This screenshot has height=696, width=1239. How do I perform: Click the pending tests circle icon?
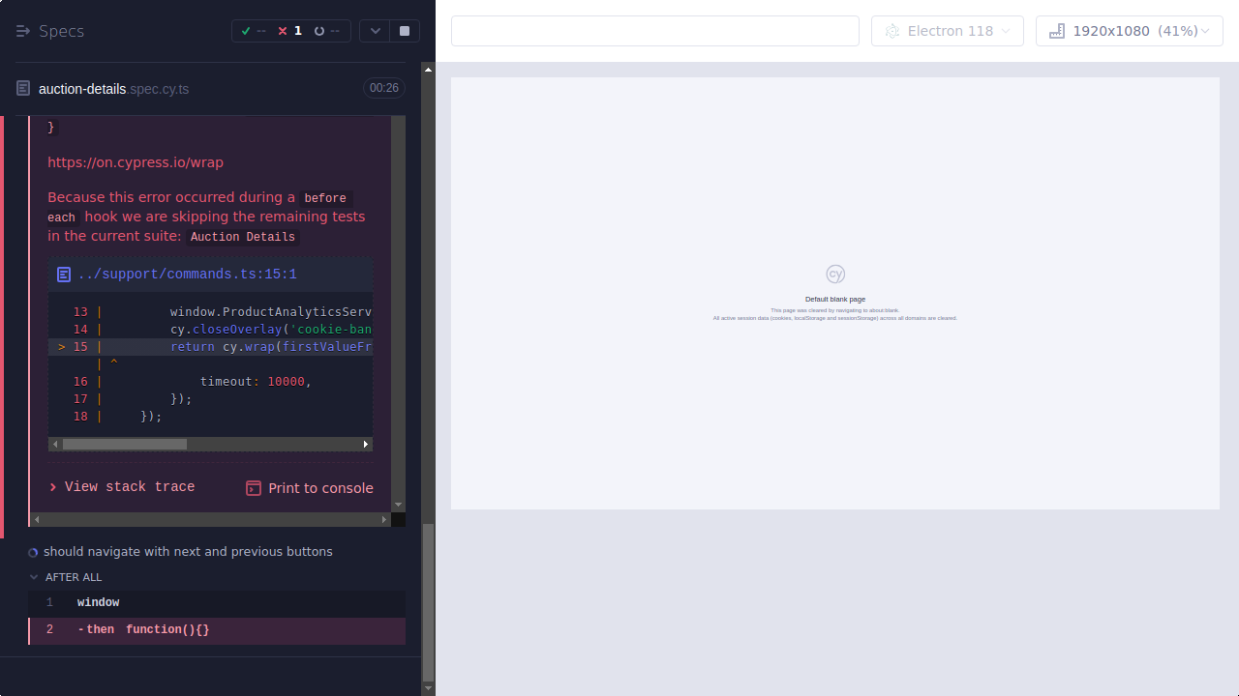(321, 30)
